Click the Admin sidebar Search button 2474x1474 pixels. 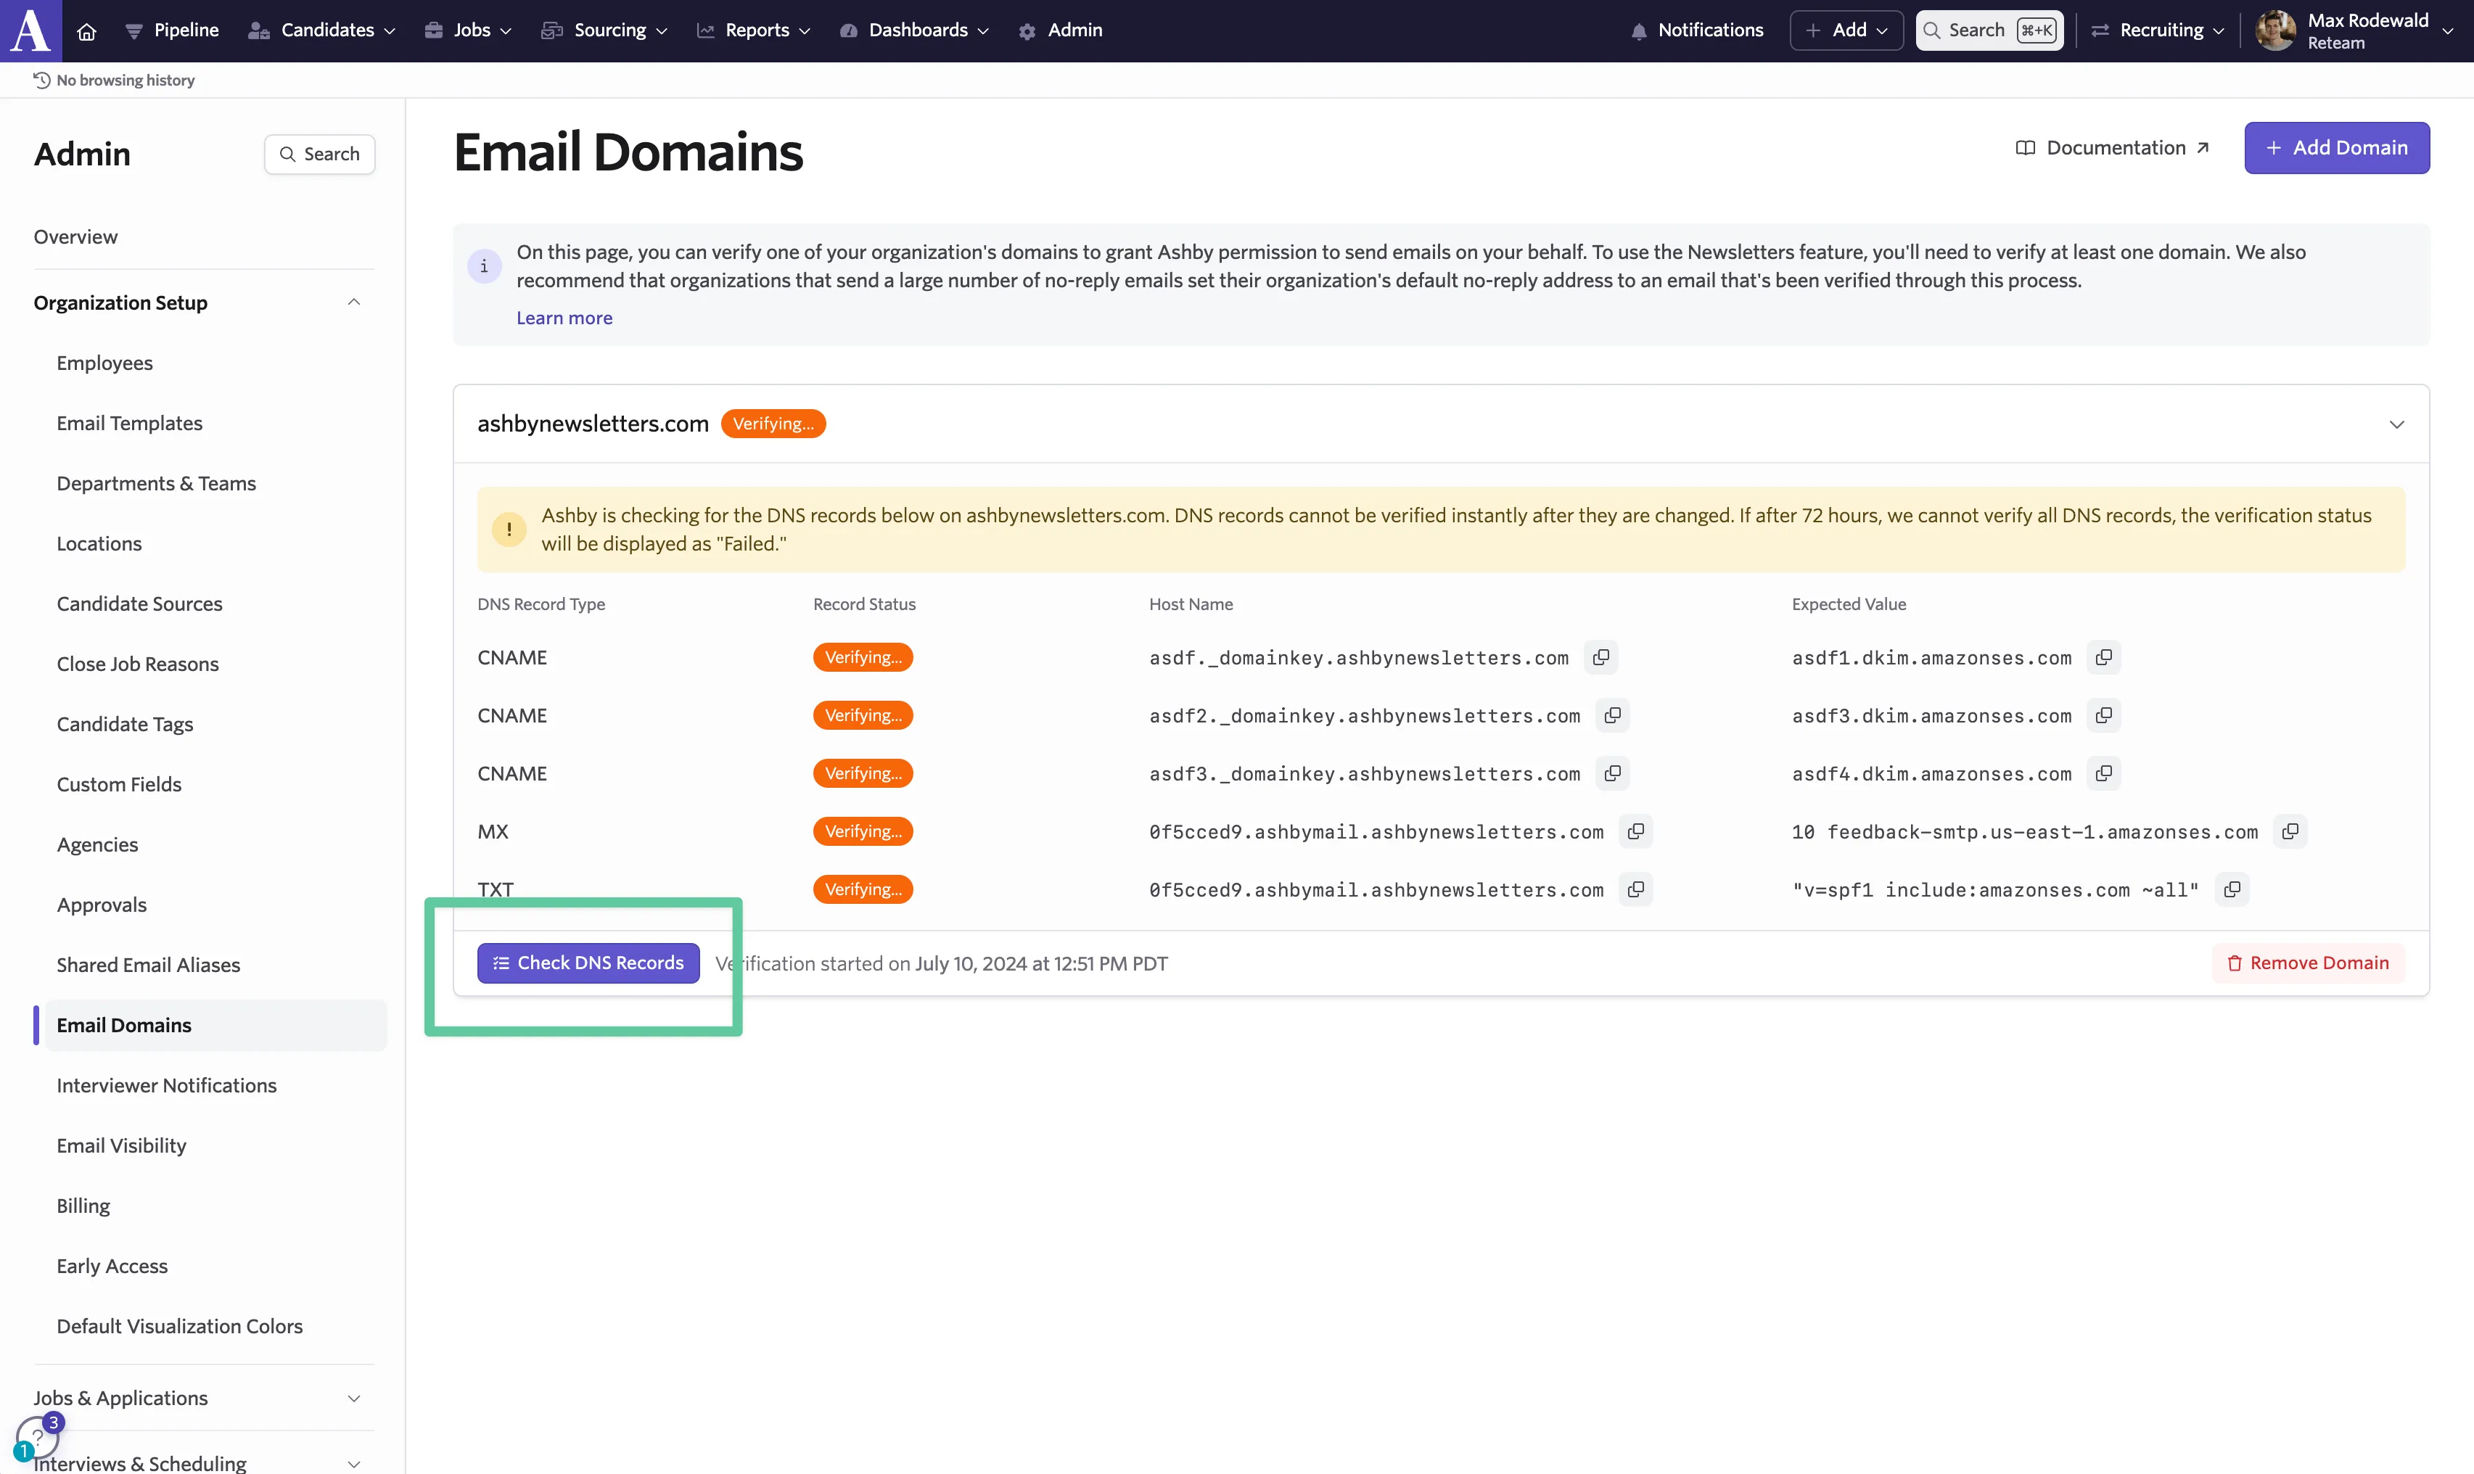pyautogui.click(x=320, y=154)
